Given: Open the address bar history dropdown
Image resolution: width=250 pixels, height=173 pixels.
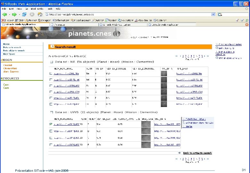Looking at the screenshot, I should pos(213,14).
